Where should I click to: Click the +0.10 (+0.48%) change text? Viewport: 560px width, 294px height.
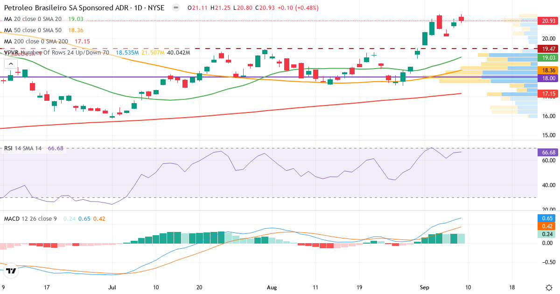(x=299, y=7)
